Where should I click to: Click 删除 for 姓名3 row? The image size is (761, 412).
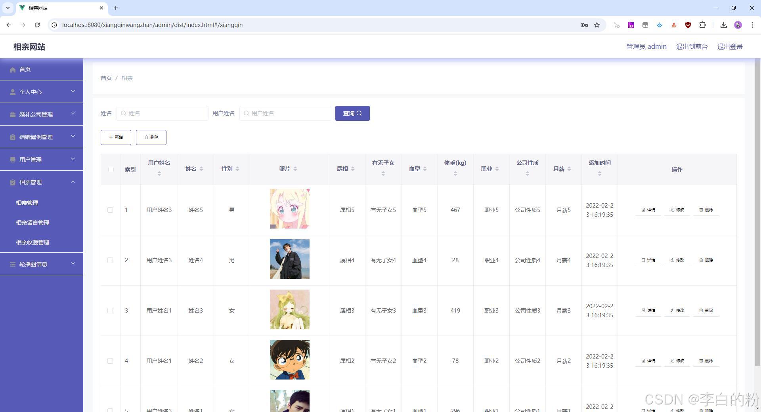tap(706, 311)
